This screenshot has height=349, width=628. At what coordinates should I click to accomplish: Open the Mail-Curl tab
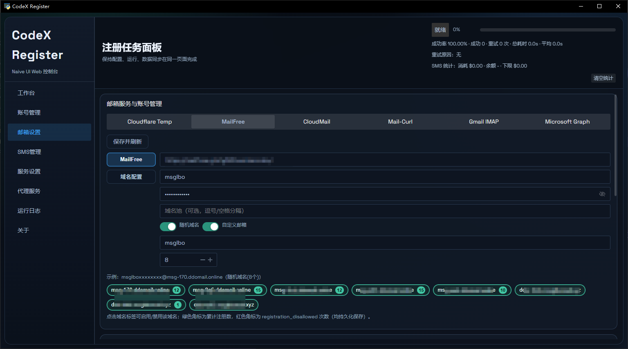(400, 122)
